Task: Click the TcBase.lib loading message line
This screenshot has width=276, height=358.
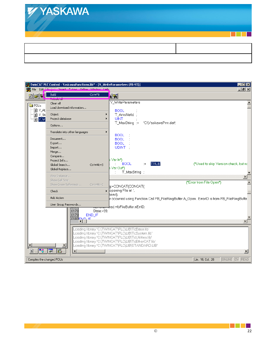Action: (x=111, y=229)
